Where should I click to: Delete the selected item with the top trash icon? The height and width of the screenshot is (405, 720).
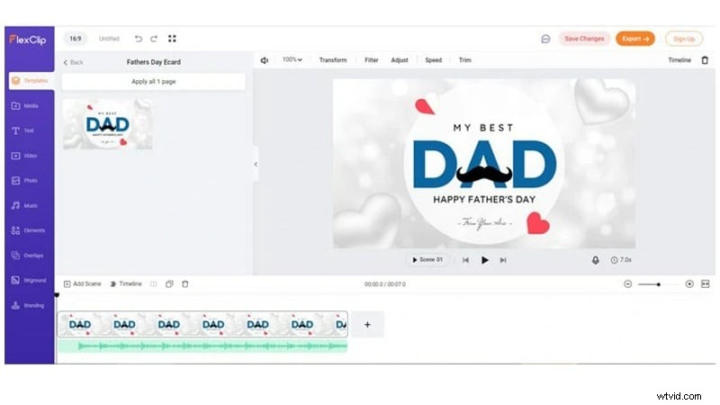click(x=705, y=60)
